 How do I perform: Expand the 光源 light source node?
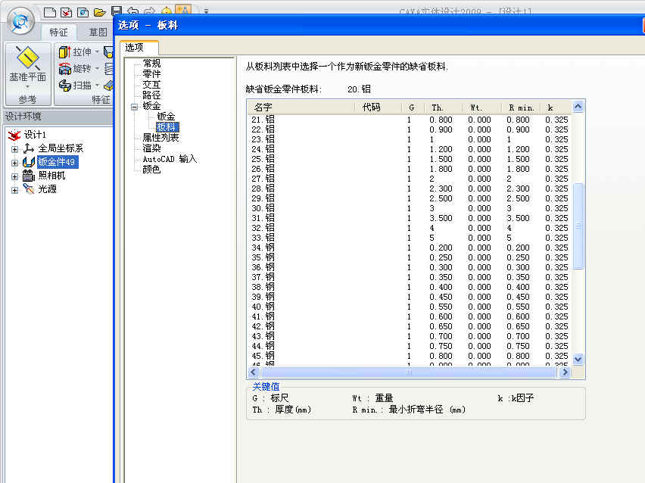(14, 189)
